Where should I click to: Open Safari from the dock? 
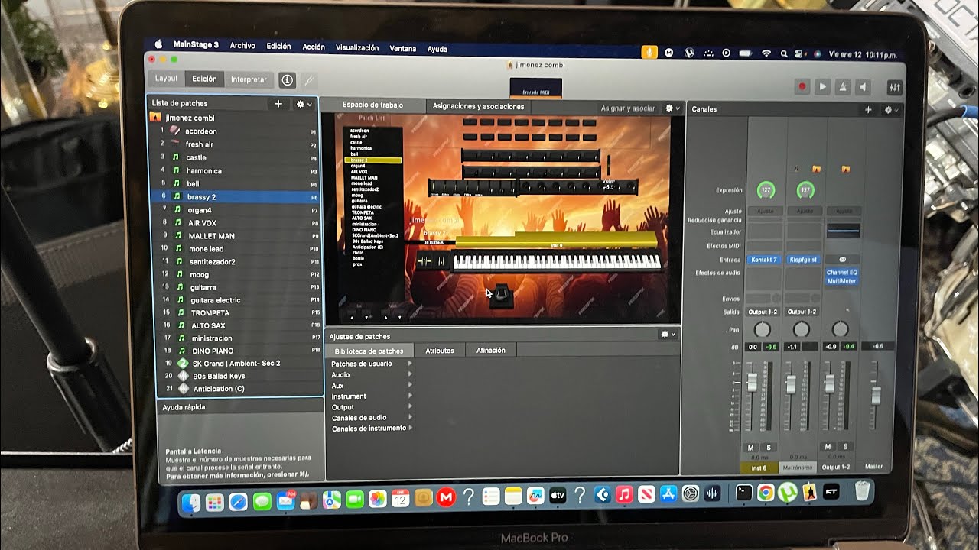238,501
